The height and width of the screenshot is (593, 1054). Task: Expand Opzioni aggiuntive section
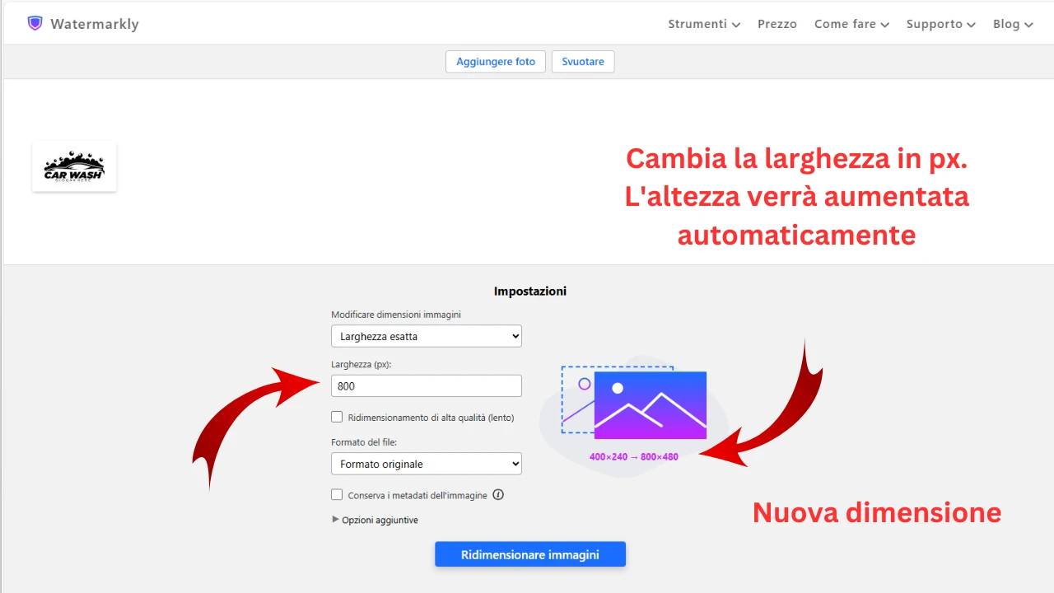tap(375, 520)
